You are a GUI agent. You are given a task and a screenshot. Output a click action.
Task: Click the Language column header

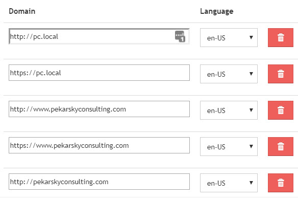(217, 11)
